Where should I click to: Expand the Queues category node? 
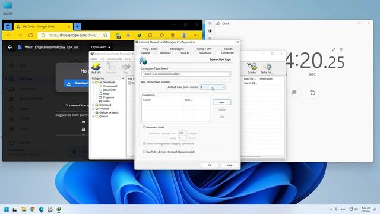click(93, 117)
